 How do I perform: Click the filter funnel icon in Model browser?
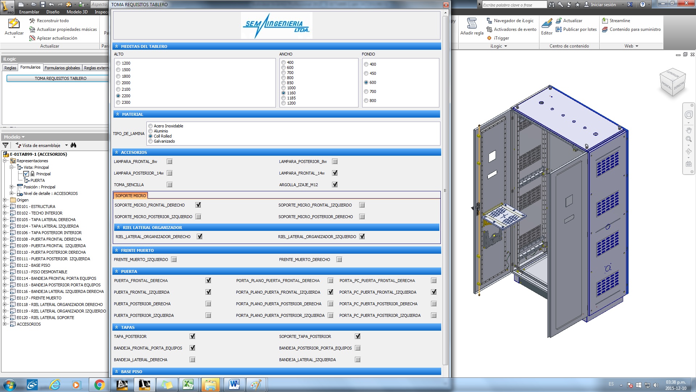(5, 145)
